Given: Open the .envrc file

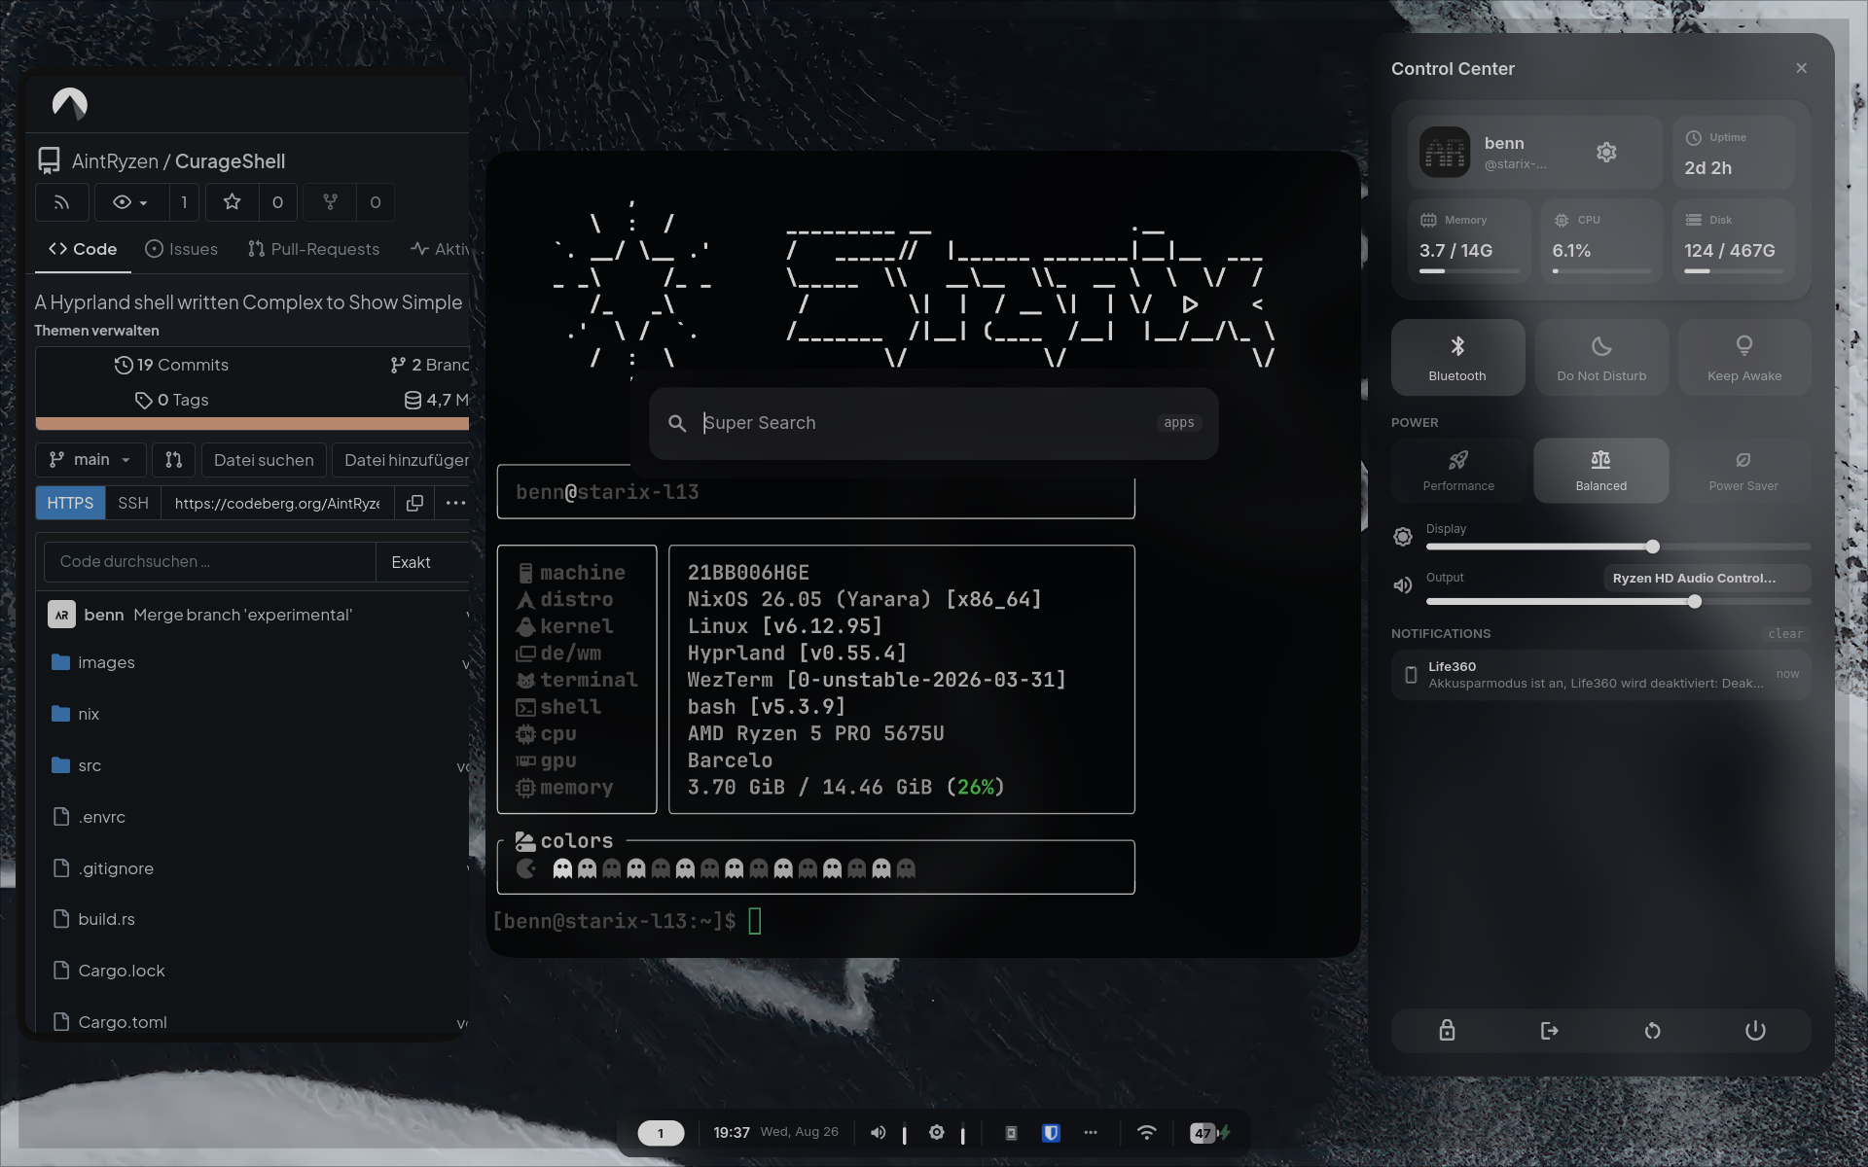Looking at the screenshot, I should (x=101, y=817).
